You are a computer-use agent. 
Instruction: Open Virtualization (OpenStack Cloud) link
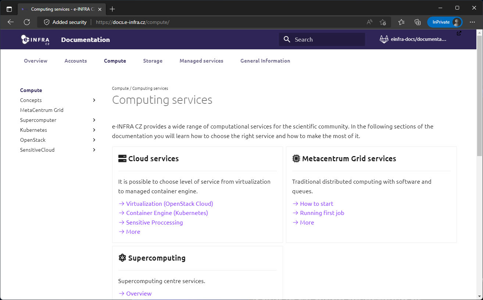tap(169, 204)
